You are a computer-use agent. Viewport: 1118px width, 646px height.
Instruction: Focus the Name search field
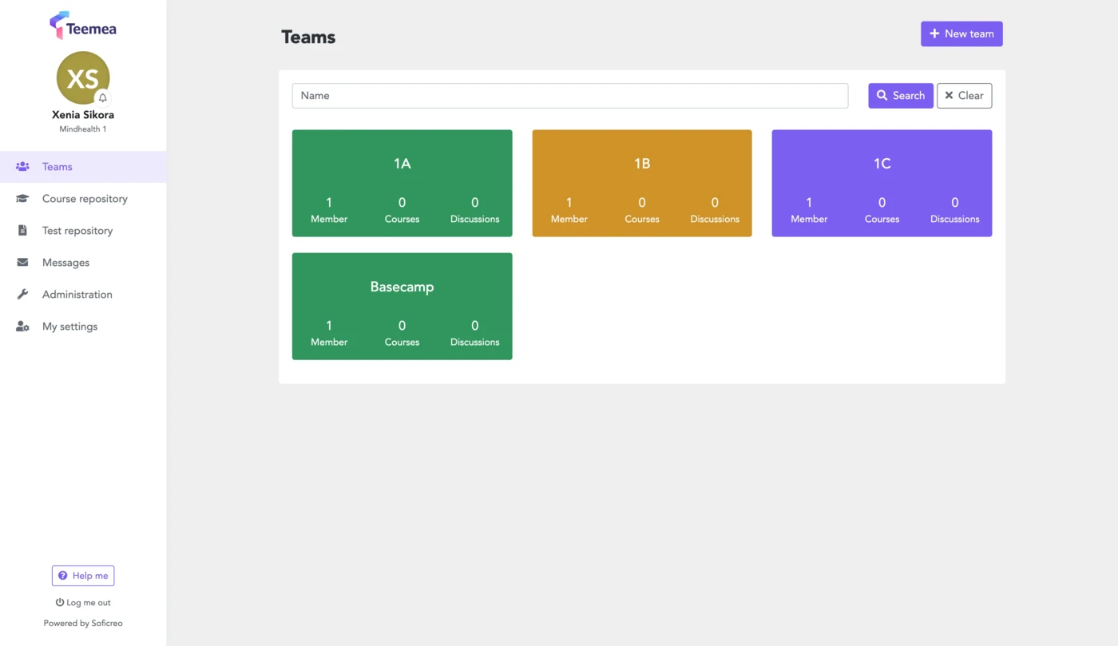tap(570, 96)
